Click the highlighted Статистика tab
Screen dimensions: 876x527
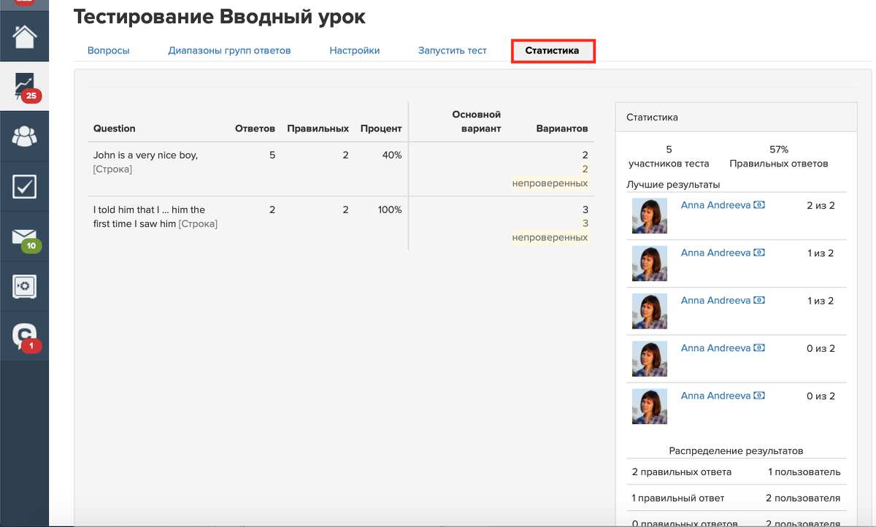552,50
